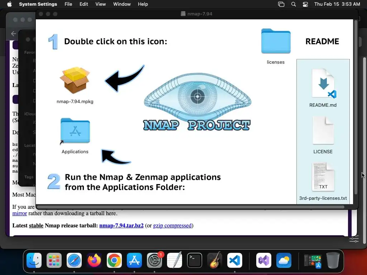Click the nmap-7.94 window's horizontal scrollbar
This screenshot has height=275, width=367.
tap(191, 207)
